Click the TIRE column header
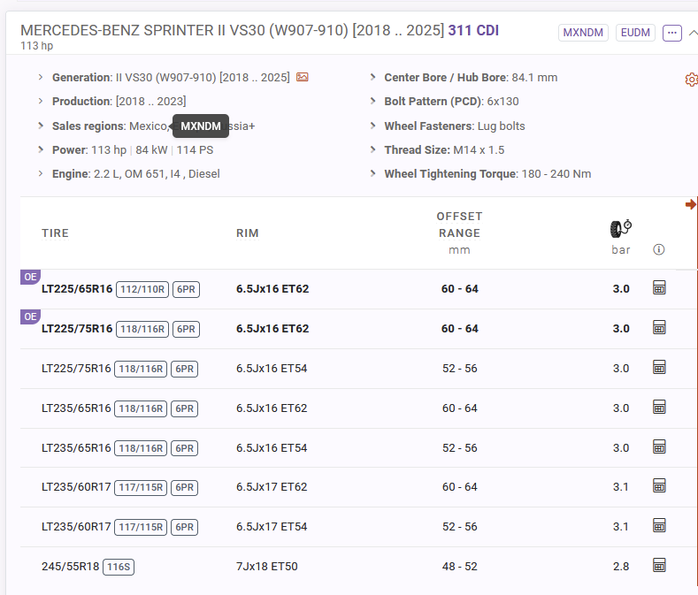698x595 pixels. tap(55, 233)
